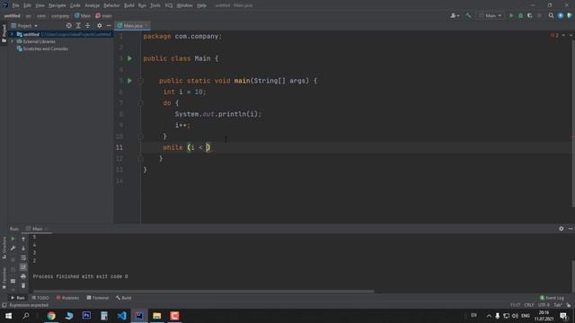Open the Terminal tool window tab
Viewport: 575px width, 323px height.
(98, 298)
